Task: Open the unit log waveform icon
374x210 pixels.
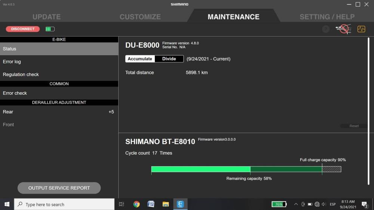Action: coord(361,29)
